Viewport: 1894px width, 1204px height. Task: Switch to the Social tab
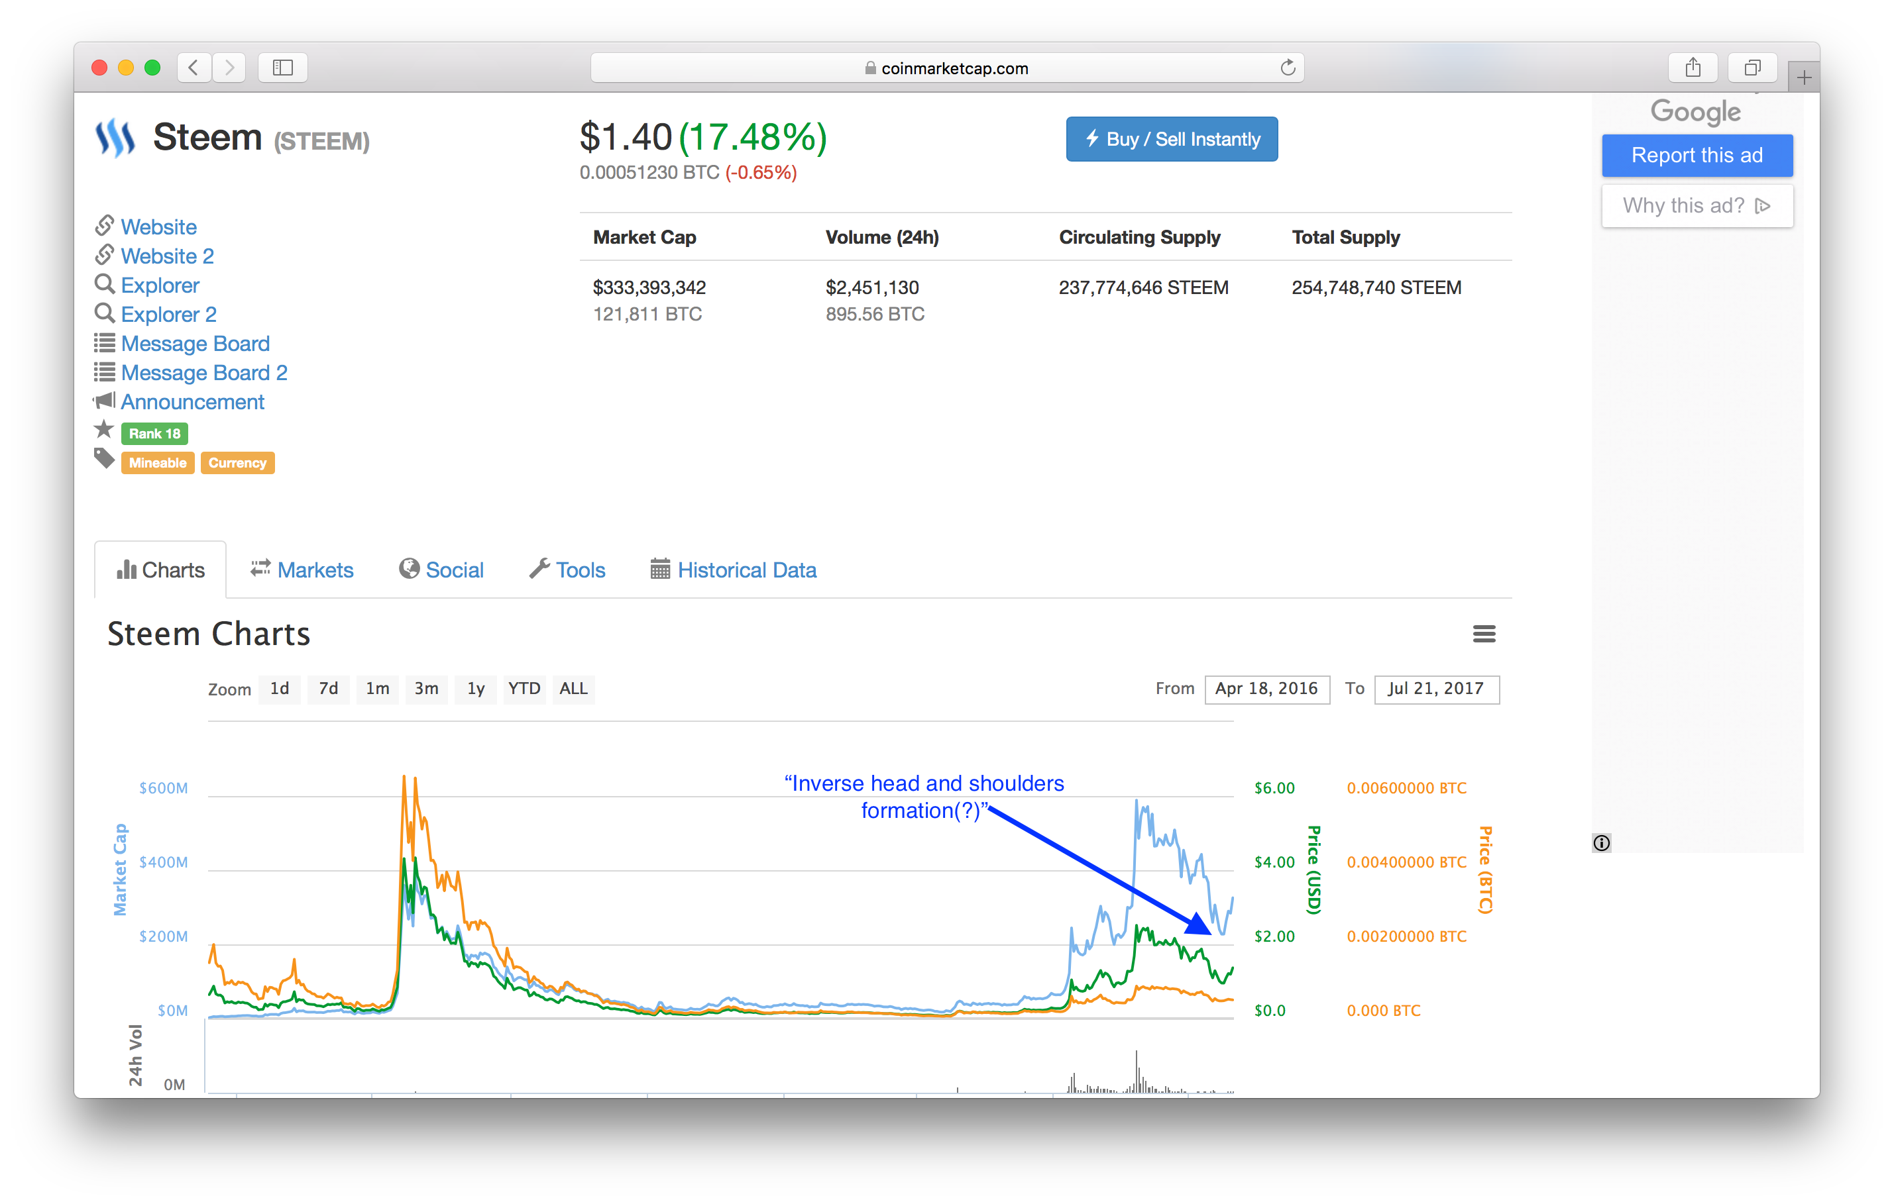point(441,569)
